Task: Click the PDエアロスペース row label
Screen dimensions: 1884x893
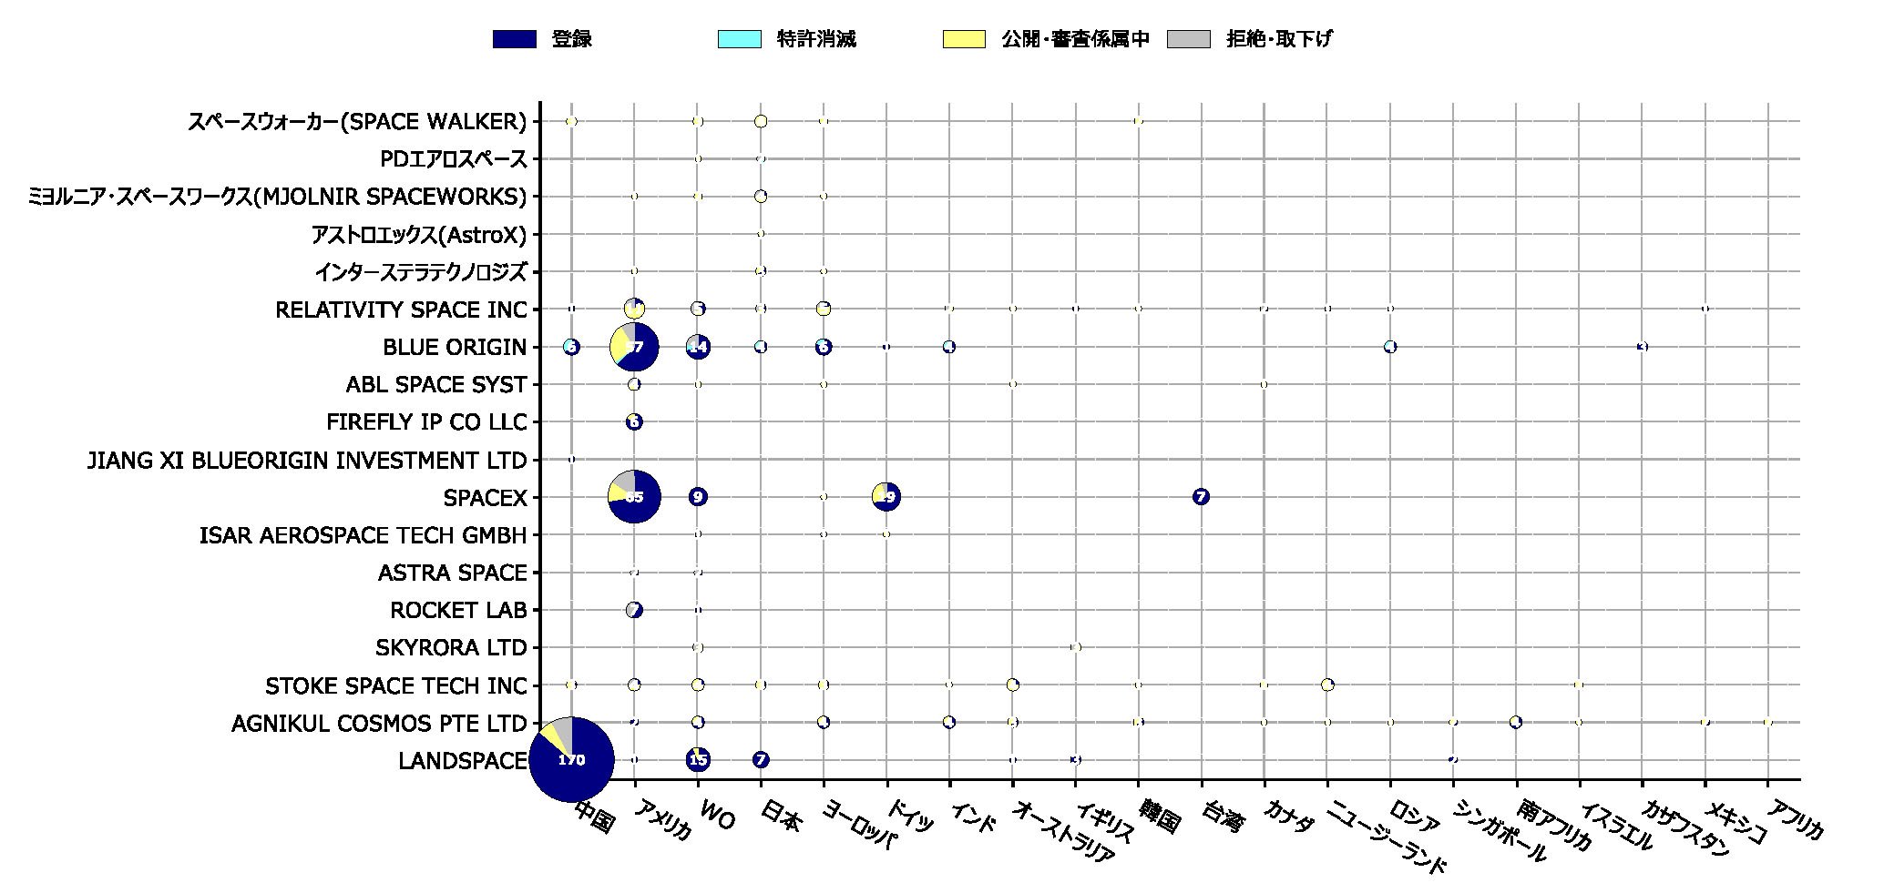Action: 454,159
